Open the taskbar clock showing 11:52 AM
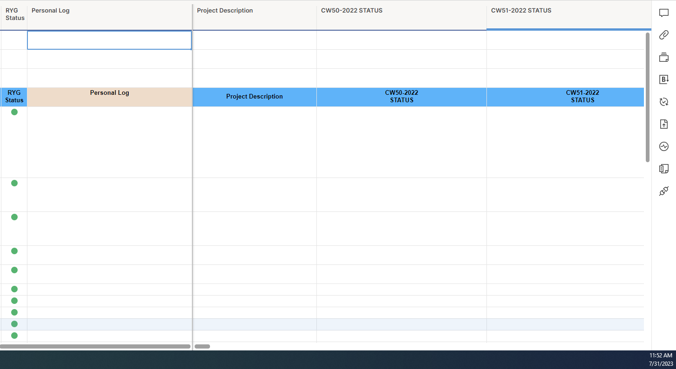This screenshot has height=369, width=676. point(660,359)
